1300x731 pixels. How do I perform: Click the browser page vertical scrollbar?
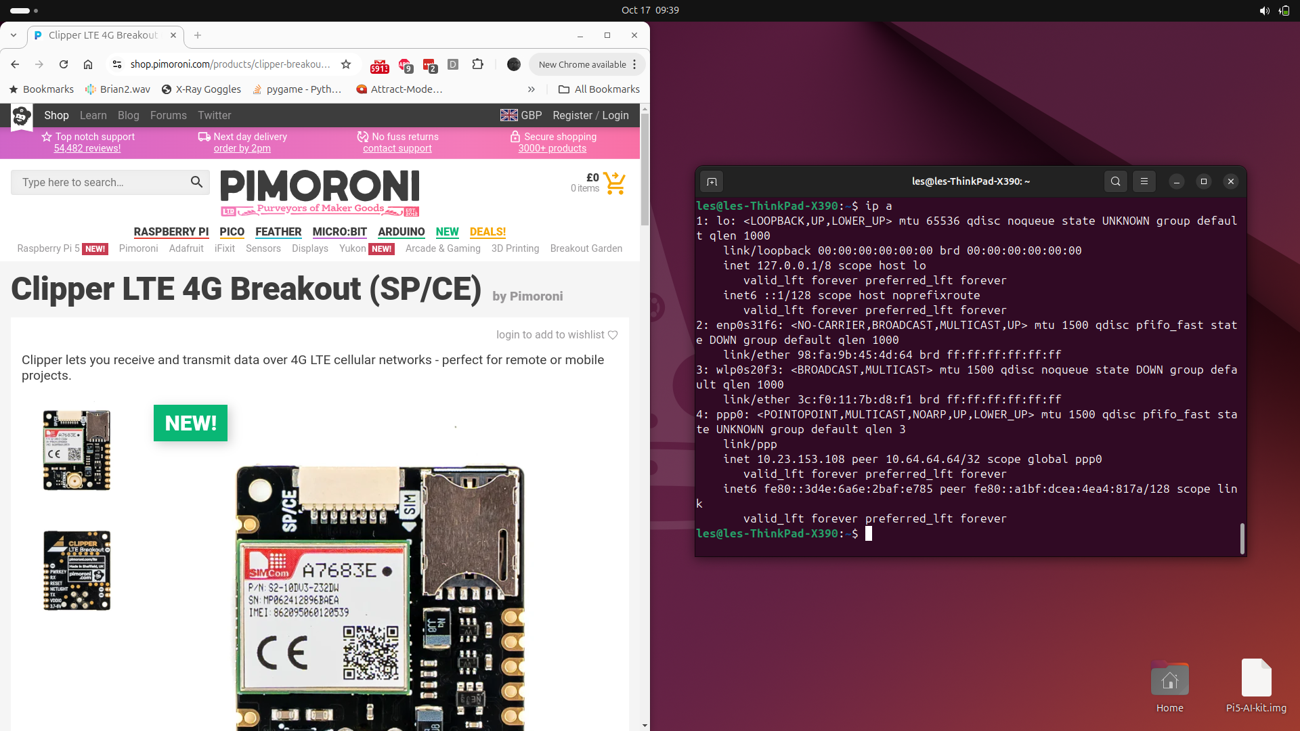click(x=645, y=169)
